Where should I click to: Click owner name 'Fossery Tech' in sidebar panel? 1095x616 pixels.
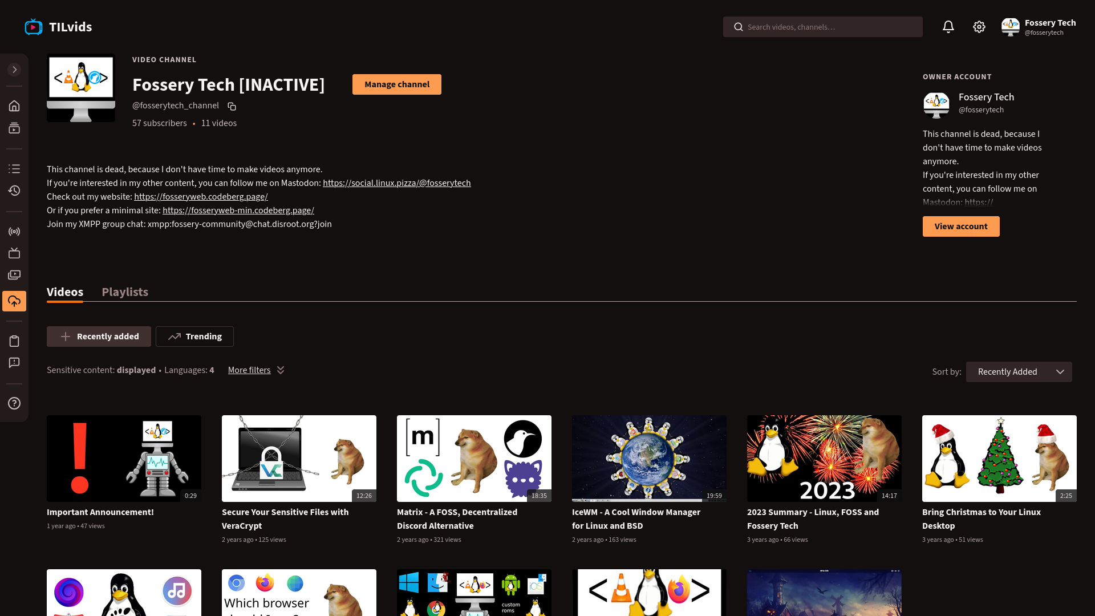point(986,97)
